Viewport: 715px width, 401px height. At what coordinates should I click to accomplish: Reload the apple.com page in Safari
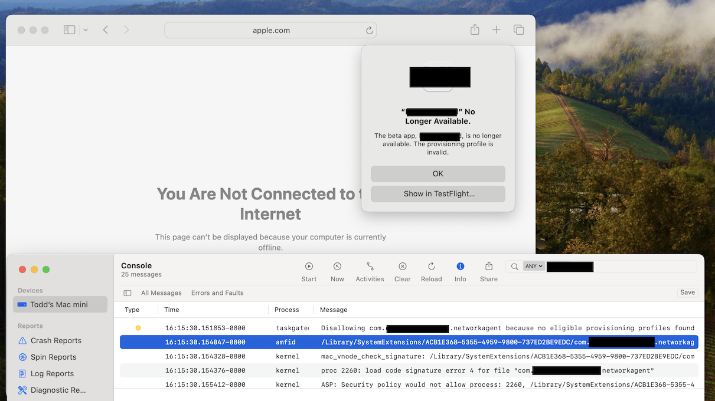(370, 31)
